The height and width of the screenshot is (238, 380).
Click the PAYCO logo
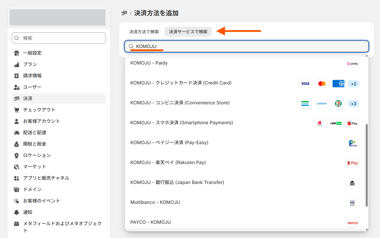point(352,223)
